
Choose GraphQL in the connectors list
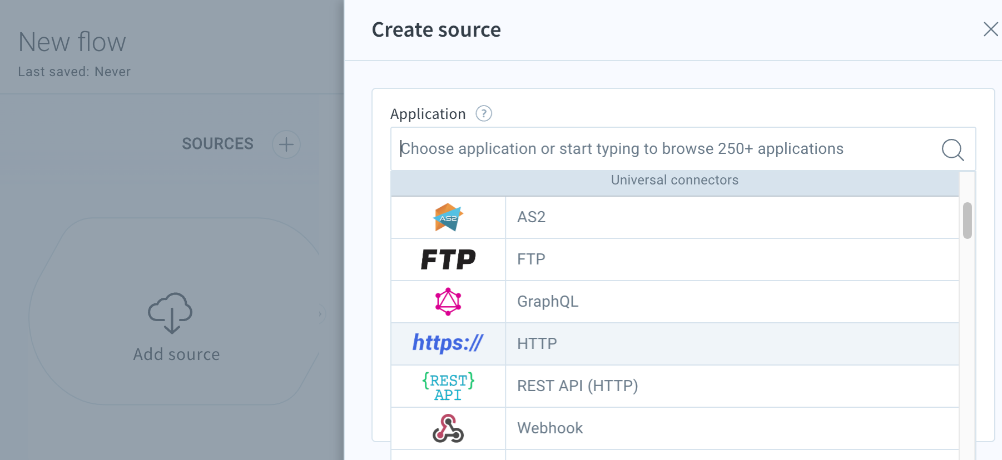675,302
